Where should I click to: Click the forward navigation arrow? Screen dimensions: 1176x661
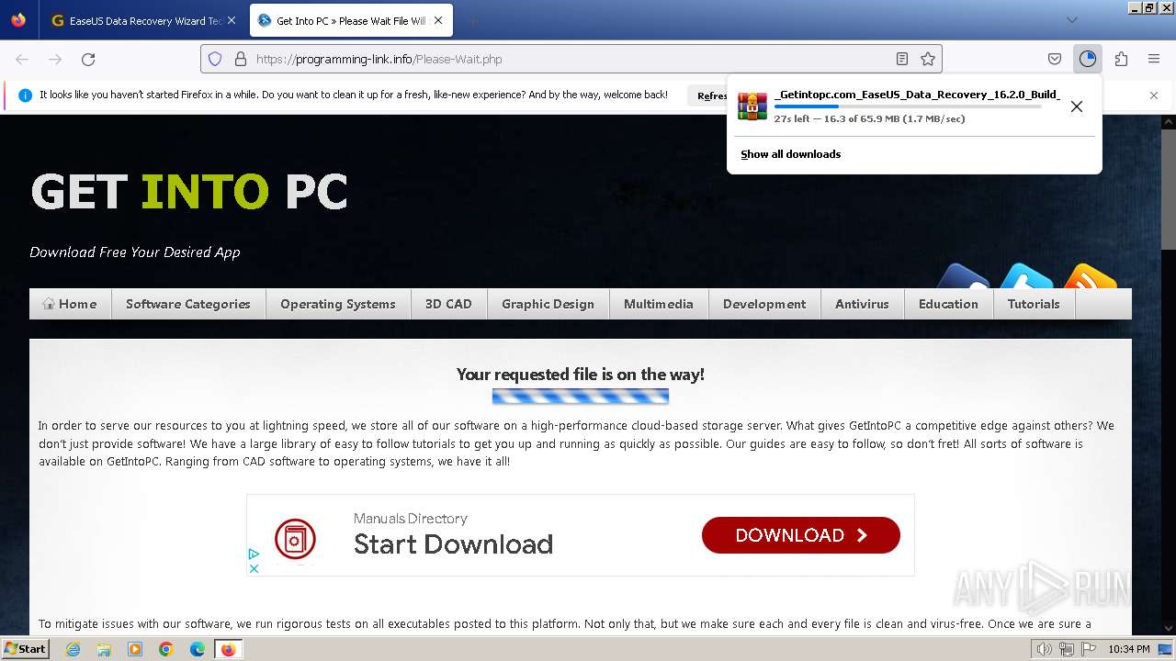(55, 59)
